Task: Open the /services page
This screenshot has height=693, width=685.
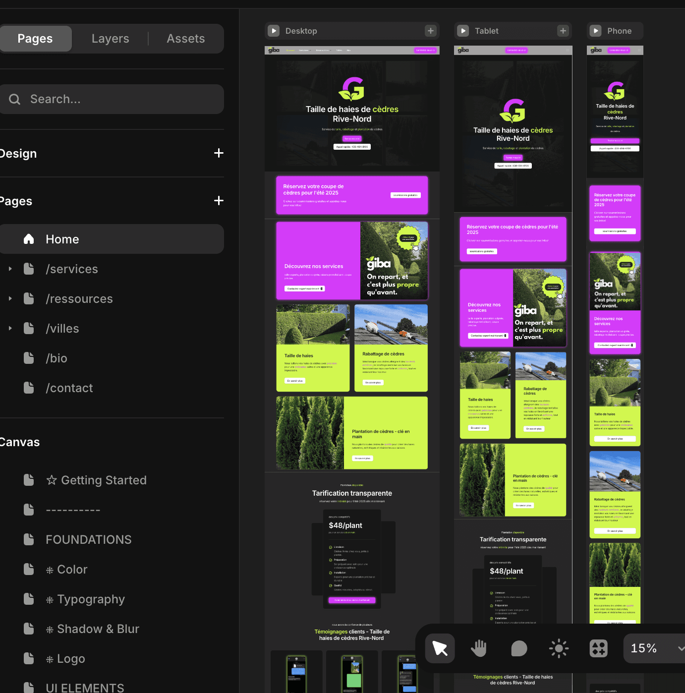Action: pyautogui.click(x=72, y=269)
